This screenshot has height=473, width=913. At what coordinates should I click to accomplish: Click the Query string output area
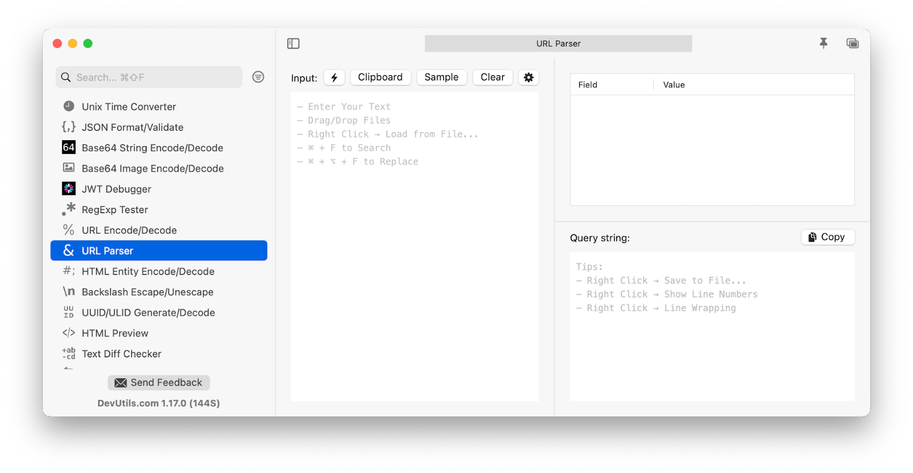click(x=712, y=327)
